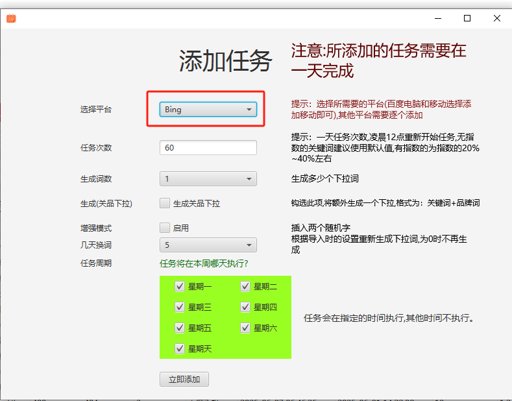Uncheck the 星期二 checkbox
Screen dimensions: 512x401
(246, 286)
